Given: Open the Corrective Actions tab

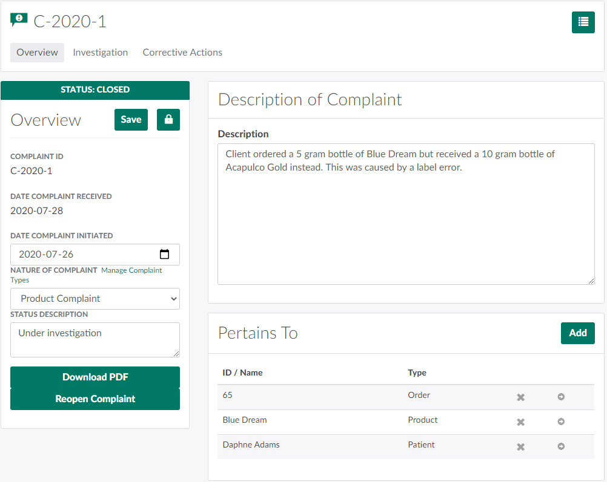Looking at the screenshot, I should (x=182, y=53).
